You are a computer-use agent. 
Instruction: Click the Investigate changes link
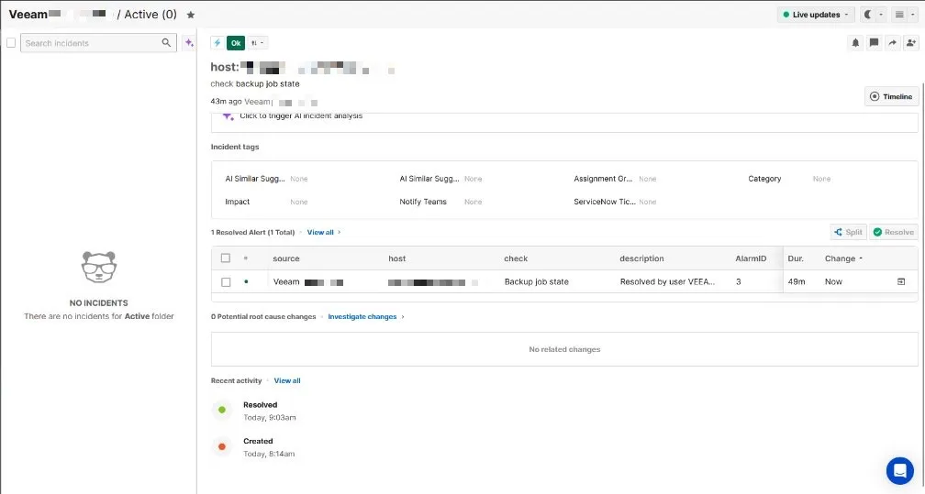coord(362,317)
